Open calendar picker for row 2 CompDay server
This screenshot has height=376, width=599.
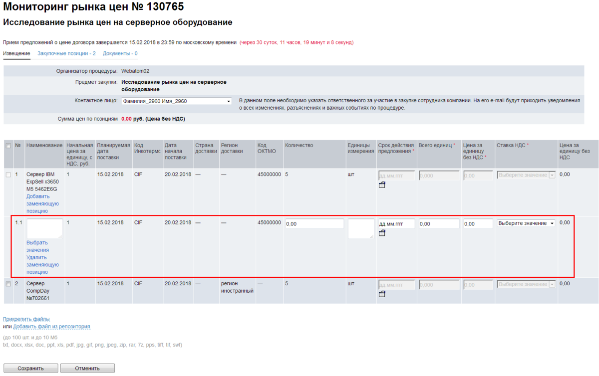pos(382,294)
